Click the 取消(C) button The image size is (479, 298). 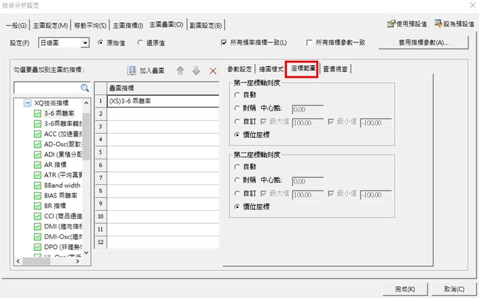454,289
